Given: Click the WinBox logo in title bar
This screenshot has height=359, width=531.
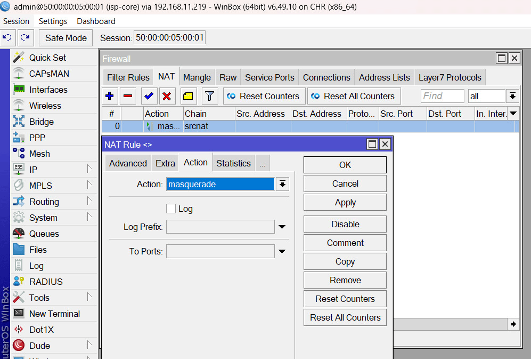Looking at the screenshot, I should [5, 6].
